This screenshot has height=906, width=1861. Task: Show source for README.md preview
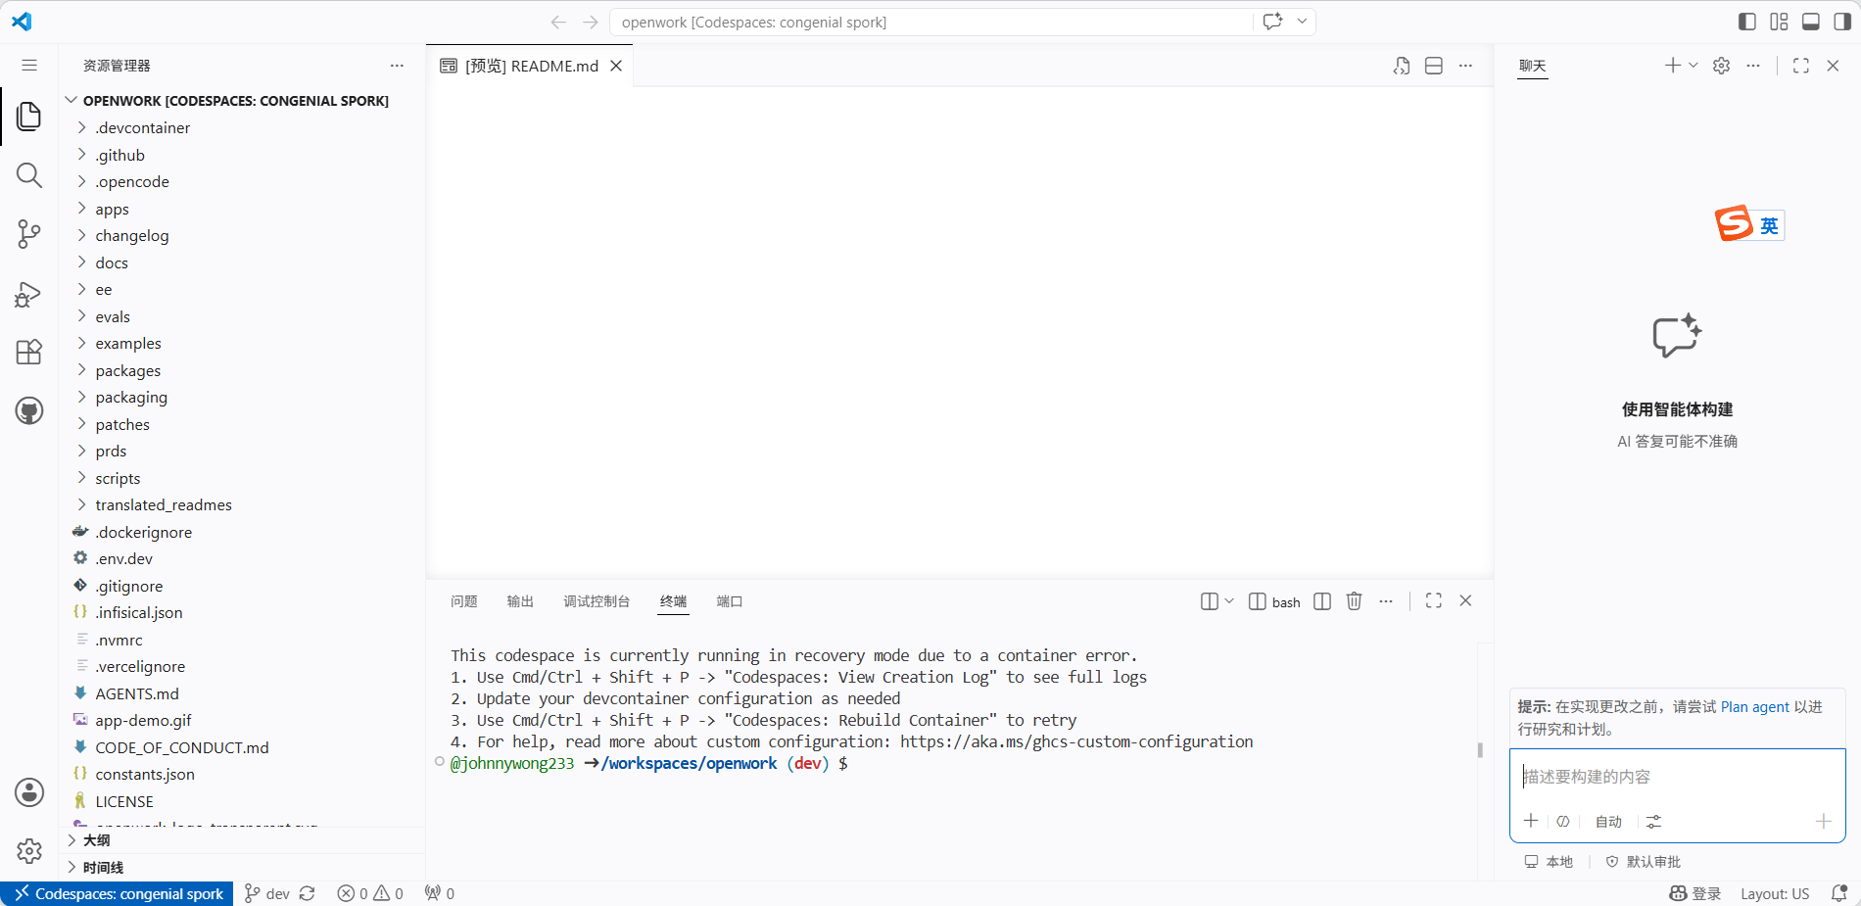tap(1402, 66)
